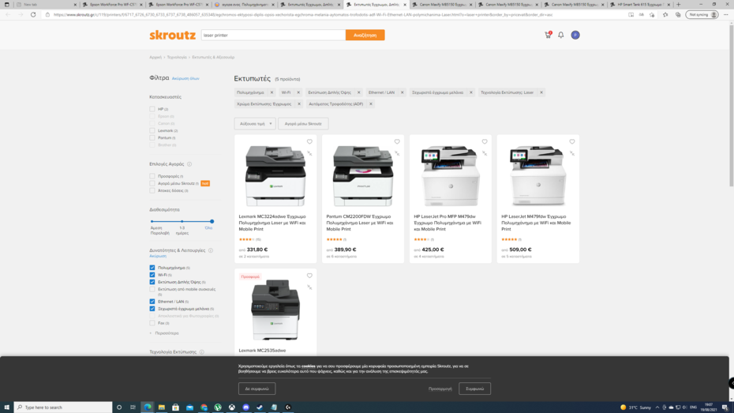
Task: Click the browser address bar
Action: (x=337, y=14)
